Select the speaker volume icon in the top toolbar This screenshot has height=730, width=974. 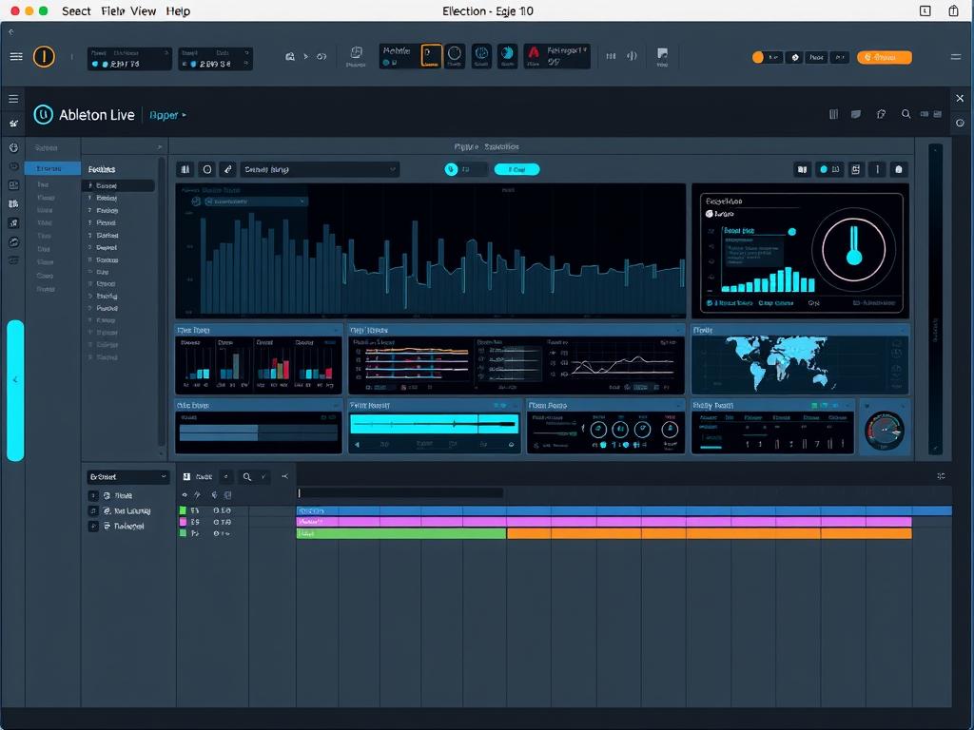631,56
